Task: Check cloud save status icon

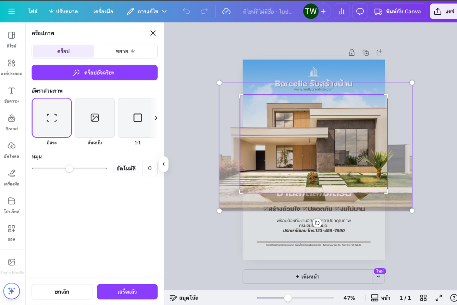Action: coord(226,11)
